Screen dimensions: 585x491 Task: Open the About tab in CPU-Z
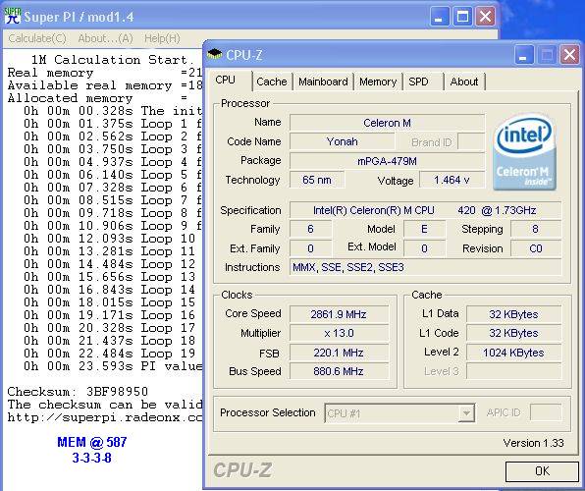(x=464, y=82)
